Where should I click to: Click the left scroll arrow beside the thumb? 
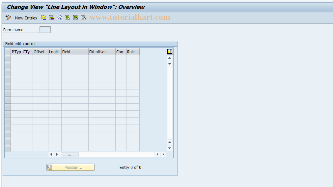(51, 154)
